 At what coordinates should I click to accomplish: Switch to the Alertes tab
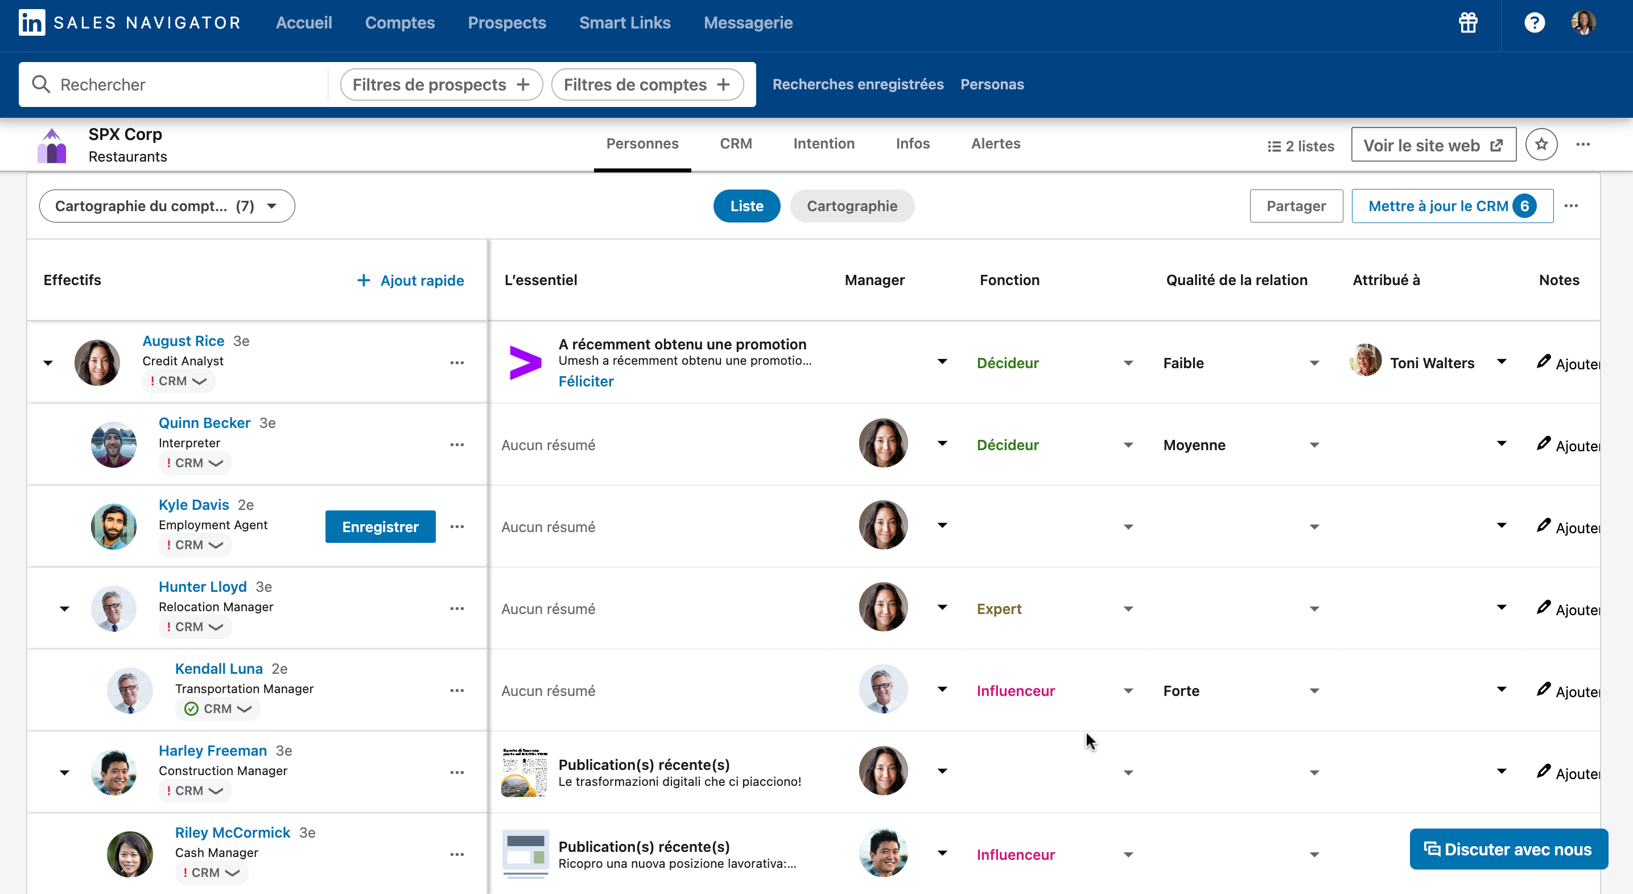(995, 144)
